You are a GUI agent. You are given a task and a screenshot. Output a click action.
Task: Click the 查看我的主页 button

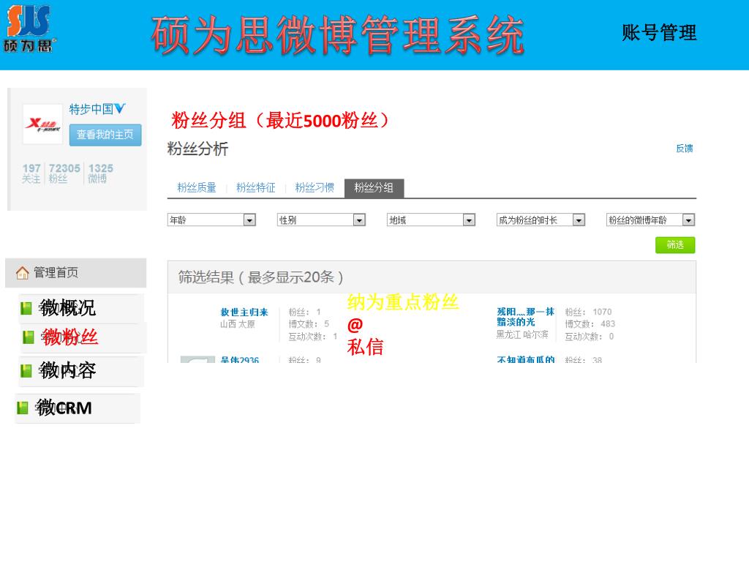[105, 135]
